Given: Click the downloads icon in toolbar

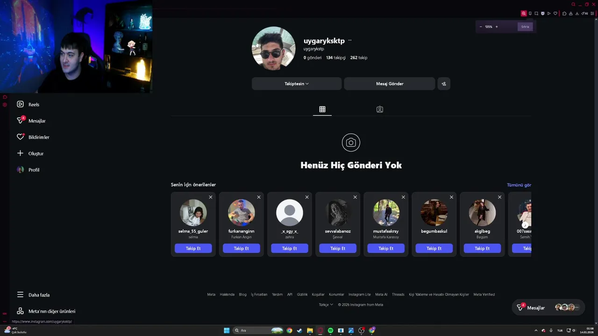Looking at the screenshot, I should (x=577, y=14).
